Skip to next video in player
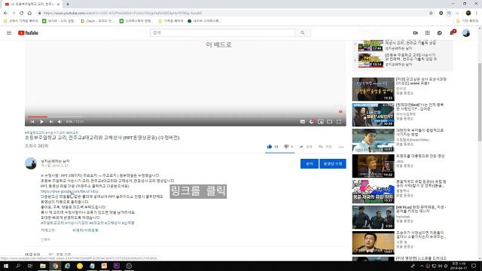 tap(51, 122)
